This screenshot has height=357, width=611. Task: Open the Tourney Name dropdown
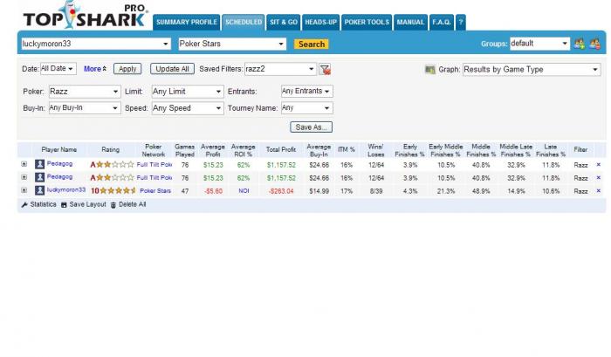pos(306,108)
